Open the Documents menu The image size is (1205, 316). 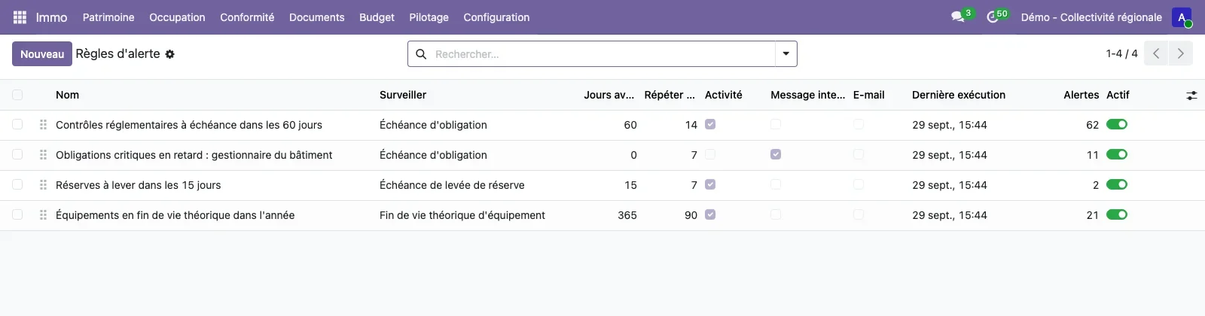click(317, 17)
